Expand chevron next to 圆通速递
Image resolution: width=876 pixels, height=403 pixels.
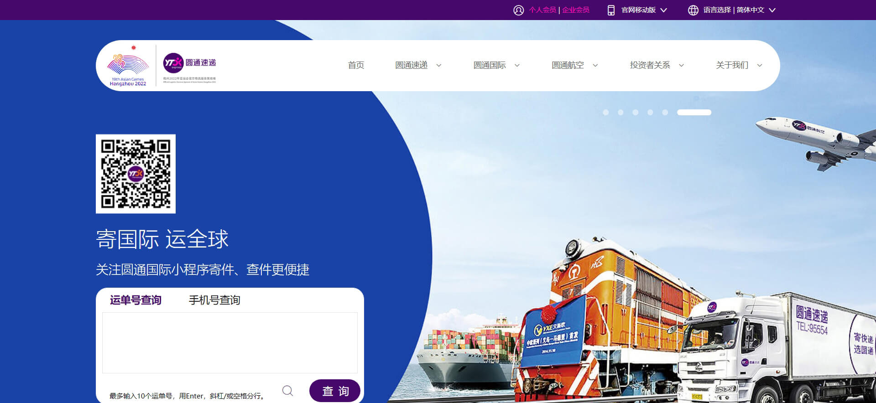click(439, 66)
